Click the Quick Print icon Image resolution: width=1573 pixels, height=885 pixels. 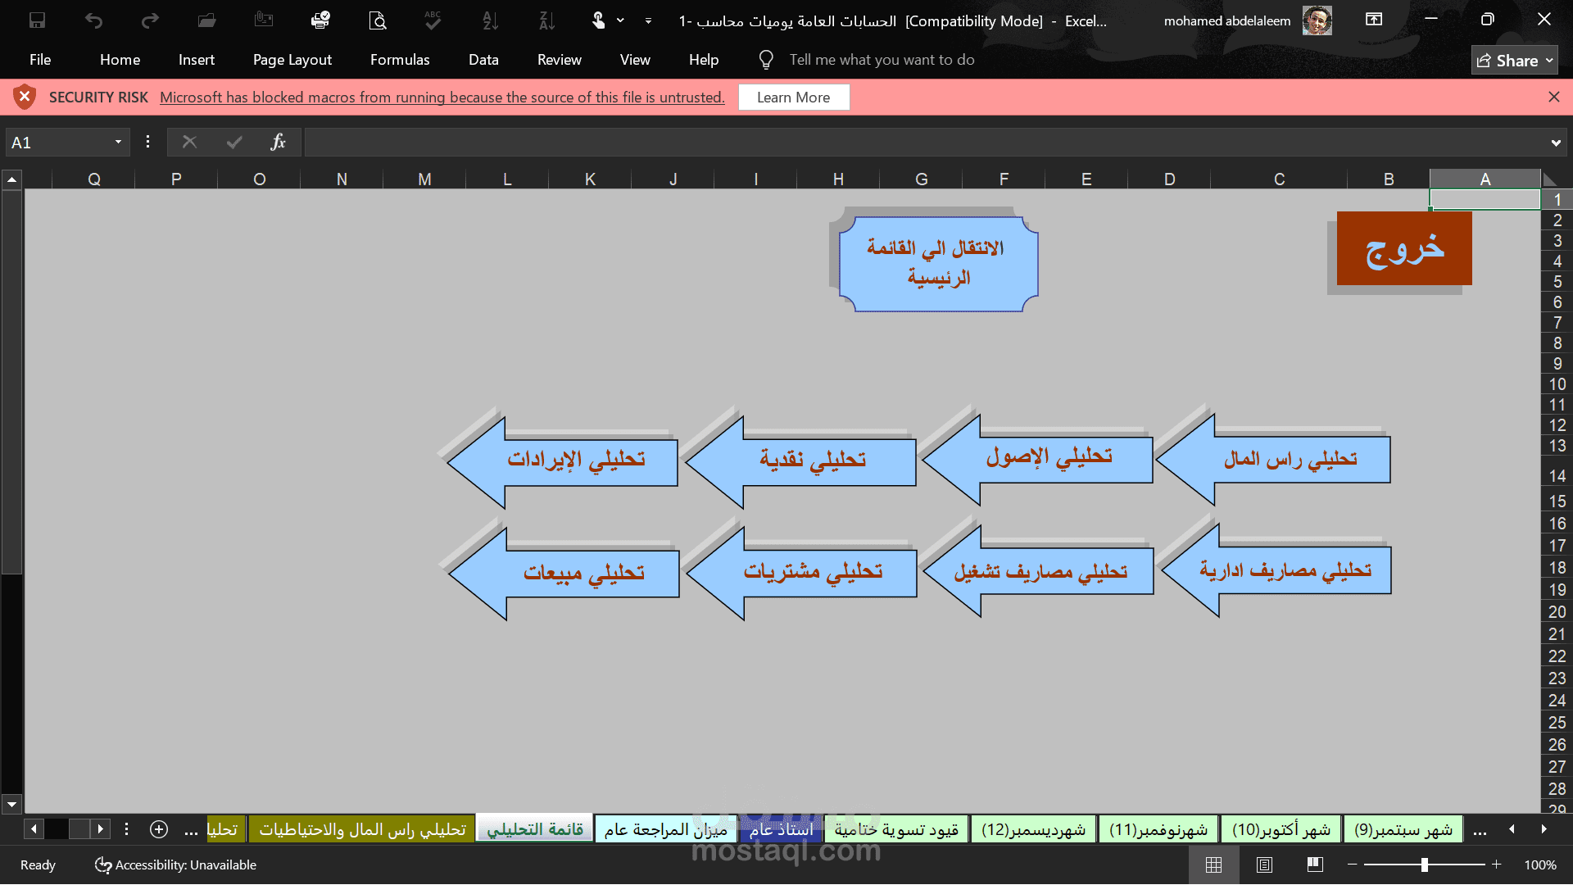[x=320, y=20]
